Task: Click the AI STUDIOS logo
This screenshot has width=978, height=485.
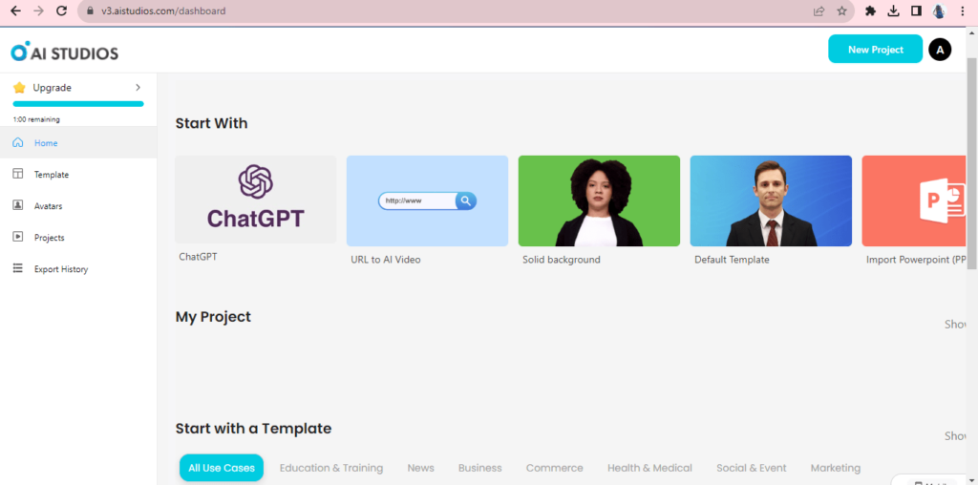Action: [x=64, y=53]
